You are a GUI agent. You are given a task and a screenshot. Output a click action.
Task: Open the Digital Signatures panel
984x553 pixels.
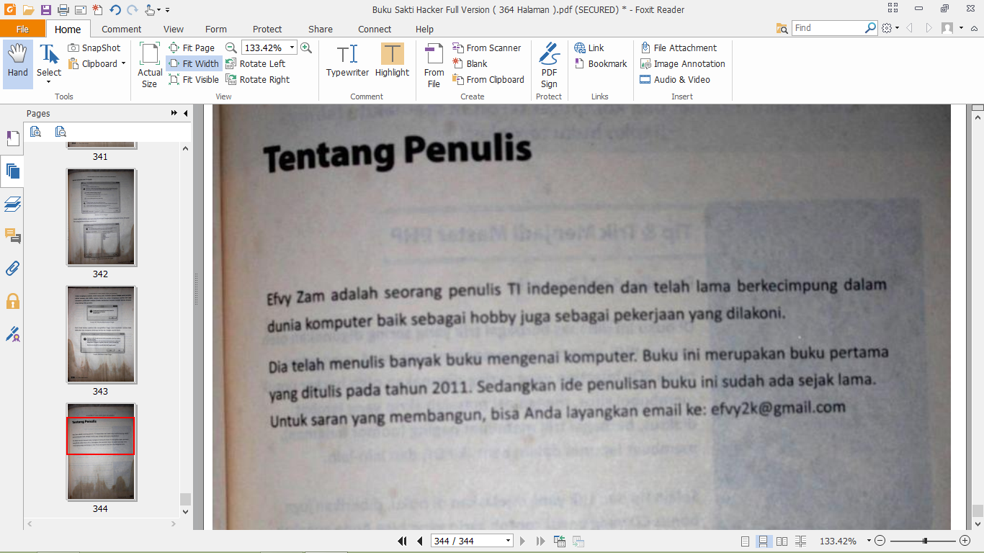[12, 334]
